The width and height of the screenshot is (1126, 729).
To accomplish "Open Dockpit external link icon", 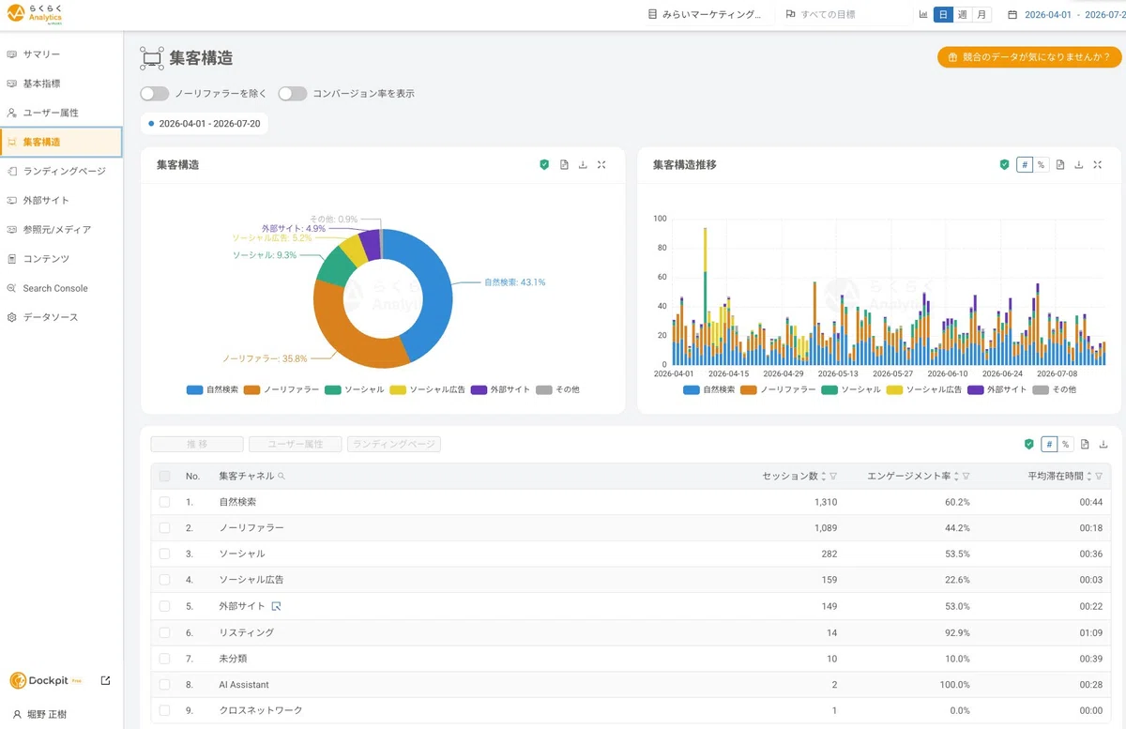I will click(105, 680).
